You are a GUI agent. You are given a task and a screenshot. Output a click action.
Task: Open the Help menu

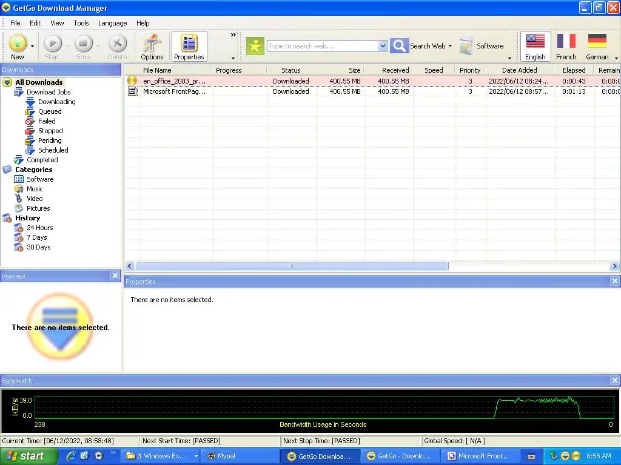143,23
